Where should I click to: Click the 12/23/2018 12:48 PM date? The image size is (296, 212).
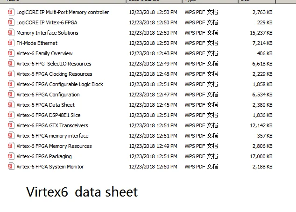[153, 74]
